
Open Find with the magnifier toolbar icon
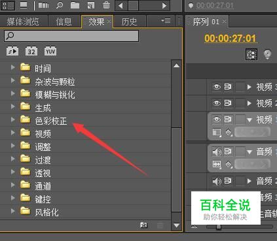pyautogui.click(x=60, y=5)
